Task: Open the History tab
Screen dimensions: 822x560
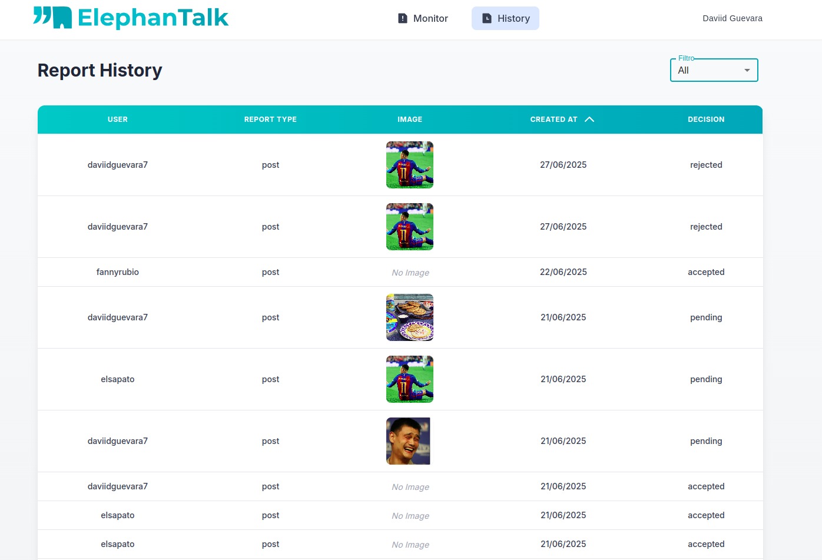Action: (505, 18)
